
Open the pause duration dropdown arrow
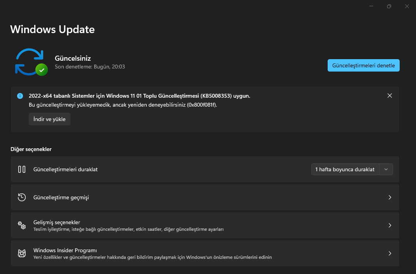pyautogui.click(x=386, y=169)
